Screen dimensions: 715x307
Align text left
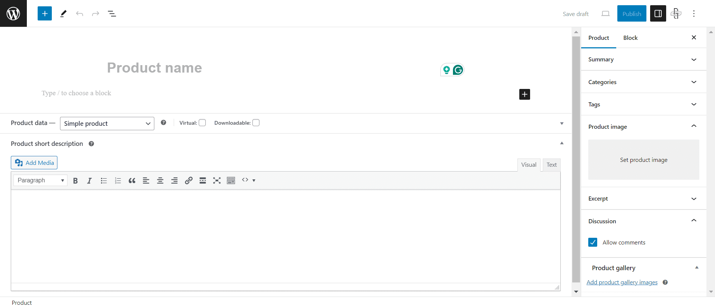tap(146, 180)
